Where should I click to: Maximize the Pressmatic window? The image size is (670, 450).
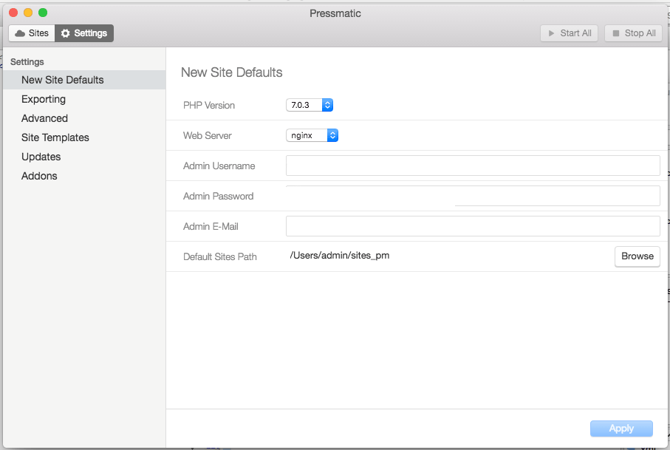click(x=43, y=13)
